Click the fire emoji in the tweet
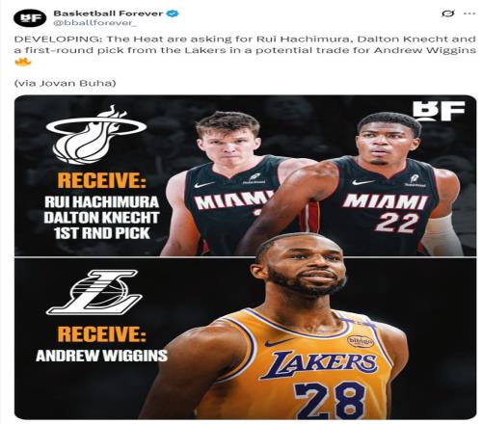 click(x=23, y=62)
